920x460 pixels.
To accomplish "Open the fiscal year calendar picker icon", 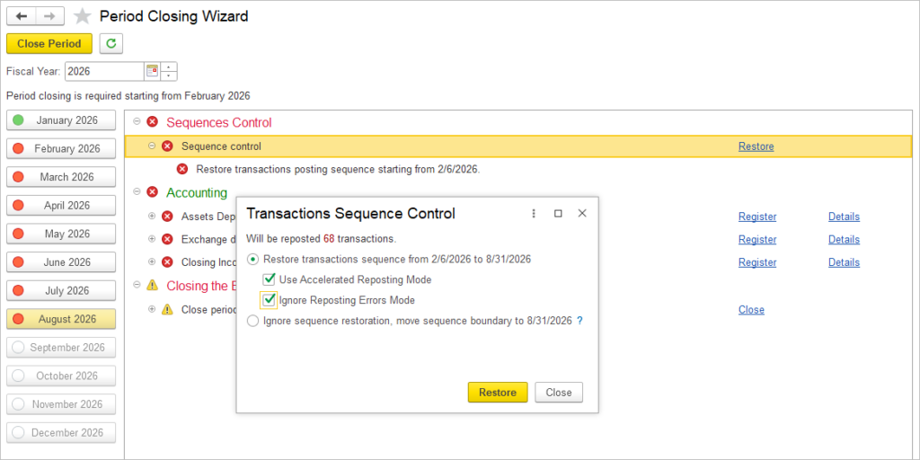I will 152,71.
